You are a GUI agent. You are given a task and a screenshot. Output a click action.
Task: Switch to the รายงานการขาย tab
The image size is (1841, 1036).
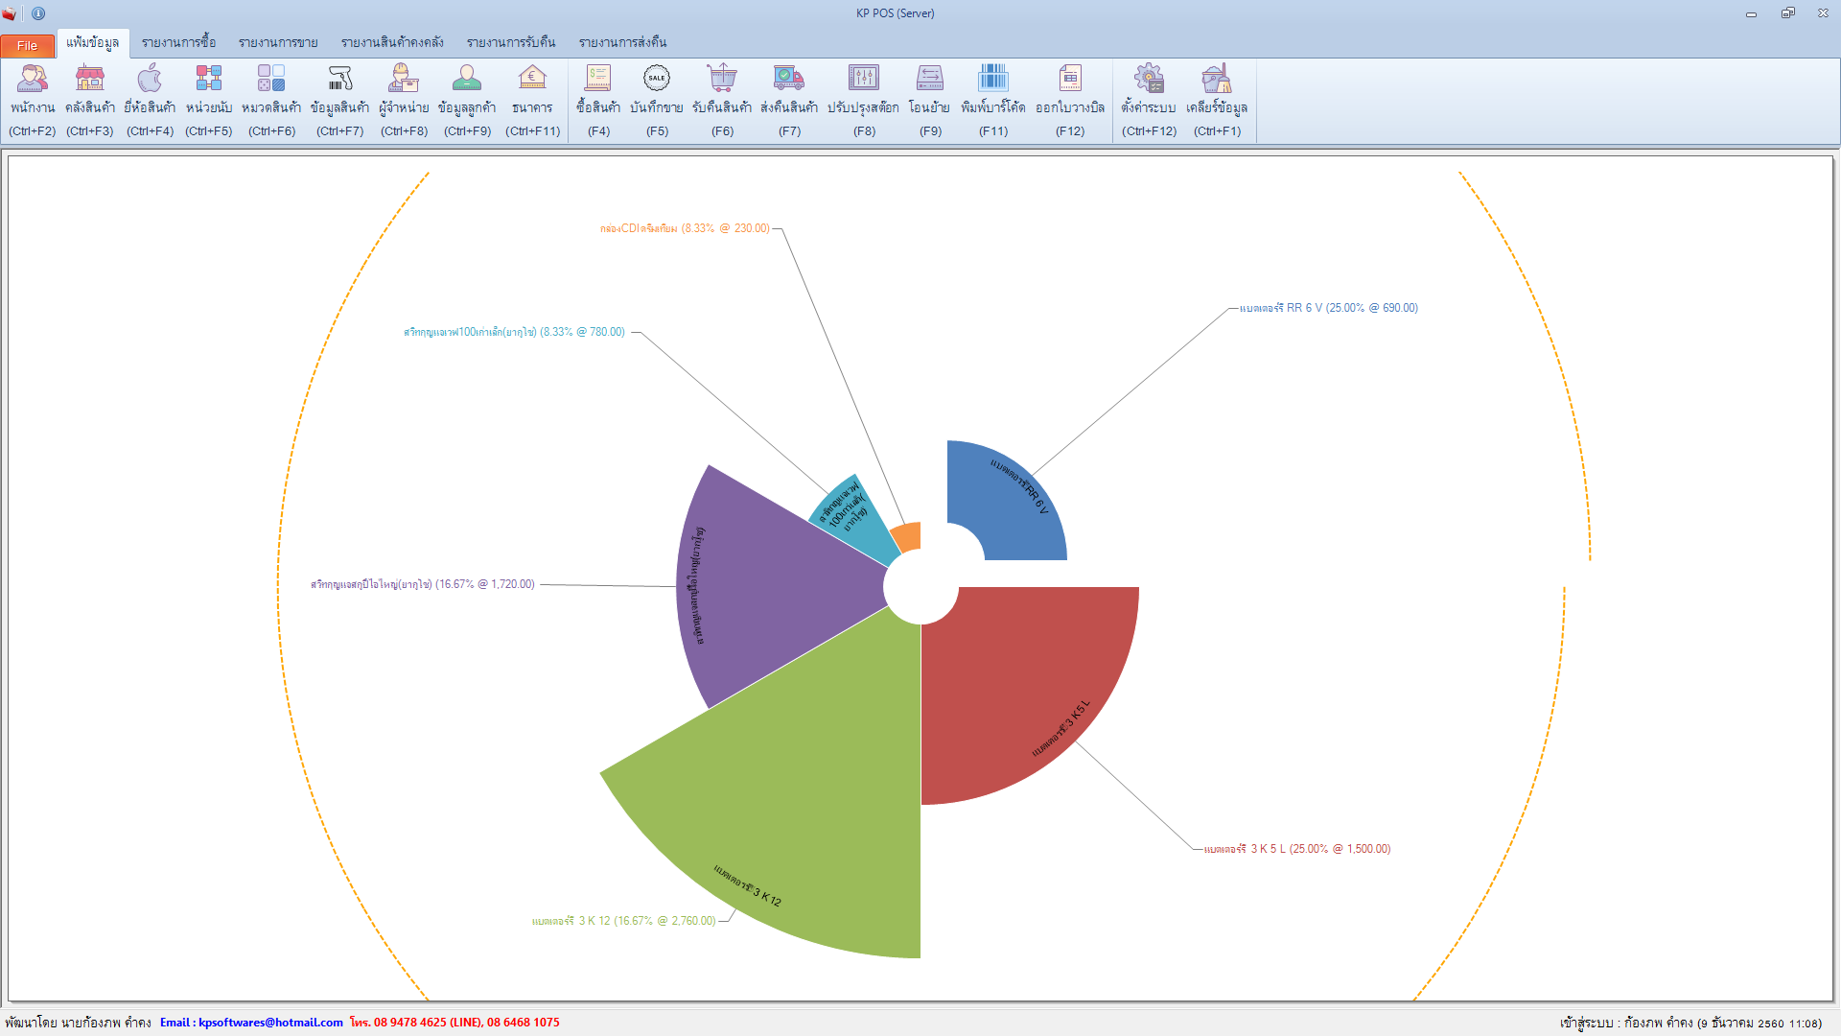(278, 42)
